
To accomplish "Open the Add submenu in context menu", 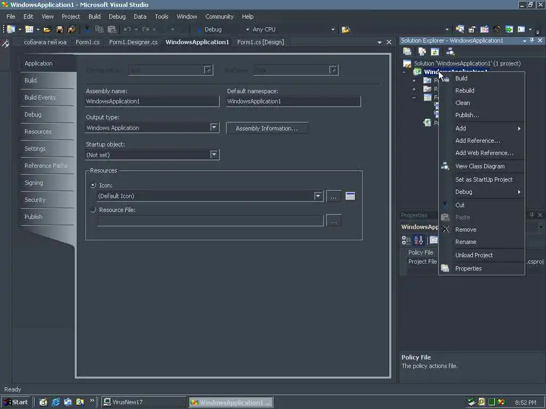I will click(482, 128).
